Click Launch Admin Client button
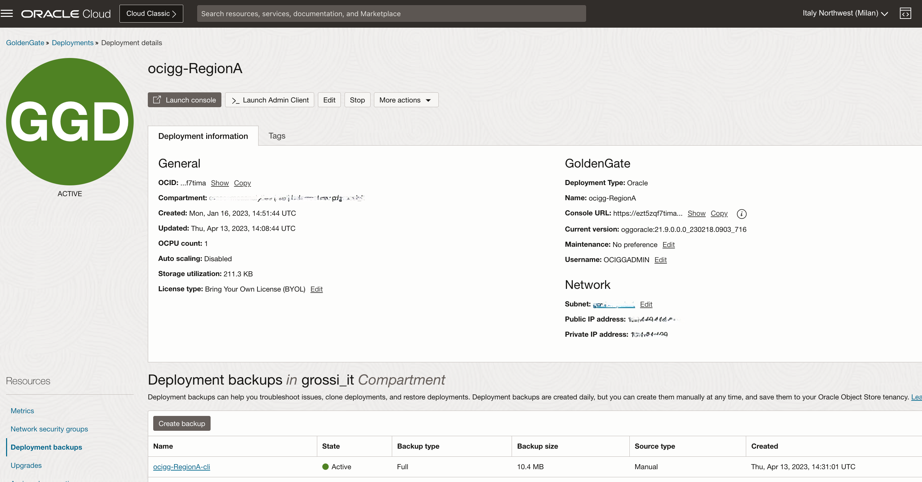 point(270,100)
